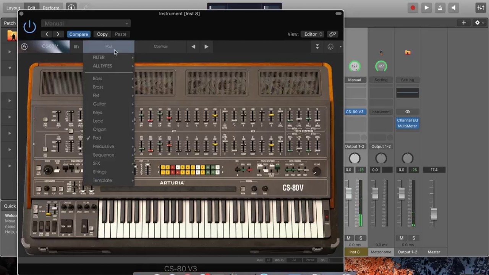Expand advanced panel double-chevron icon

pyautogui.click(x=317, y=47)
